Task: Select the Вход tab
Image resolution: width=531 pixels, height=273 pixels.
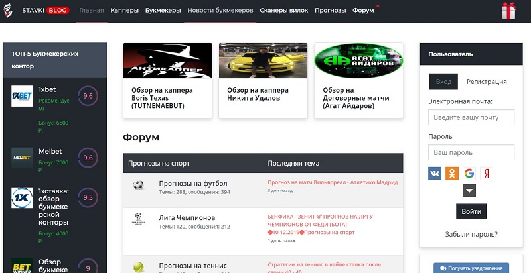Action: (x=443, y=82)
